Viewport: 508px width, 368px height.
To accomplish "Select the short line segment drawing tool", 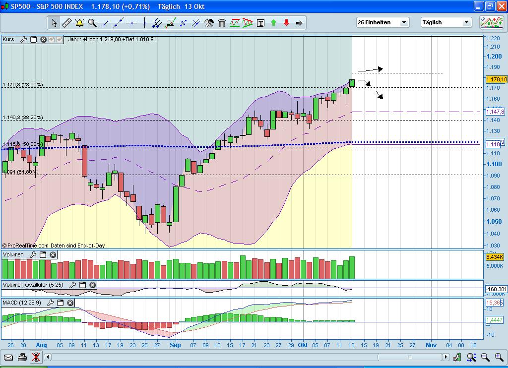I will pos(106,23).
